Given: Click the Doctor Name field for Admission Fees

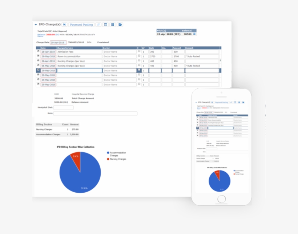Looking at the screenshot, I should [119, 52].
